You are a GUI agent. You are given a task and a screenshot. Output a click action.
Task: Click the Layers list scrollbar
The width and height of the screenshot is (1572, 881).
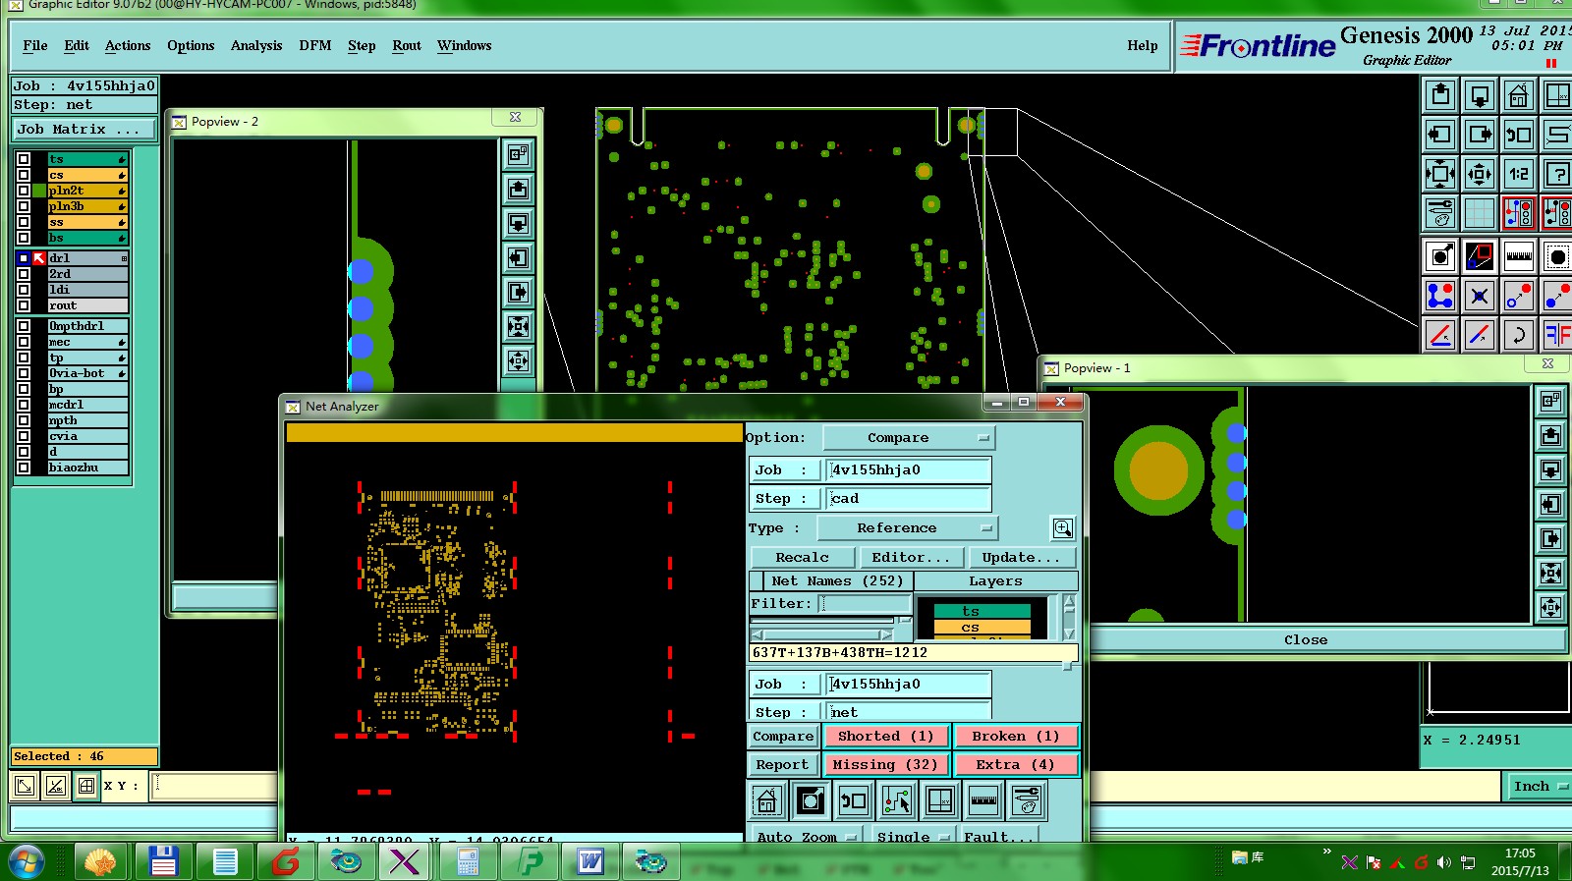coord(1069,618)
